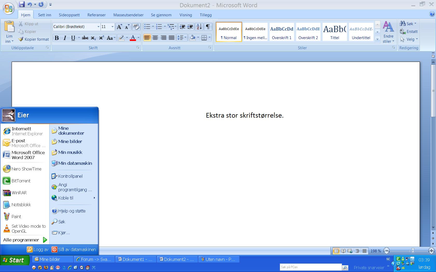The width and height of the screenshot is (436, 272).
Task: Click the Start button
Action: click(14, 260)
